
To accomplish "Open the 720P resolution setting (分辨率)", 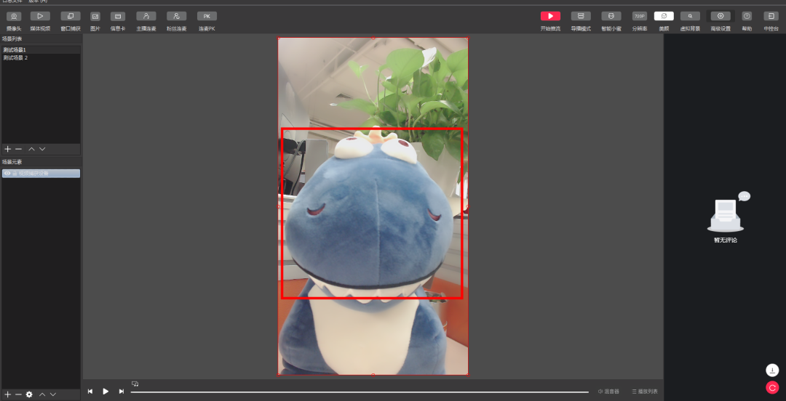I will point(640,21).
